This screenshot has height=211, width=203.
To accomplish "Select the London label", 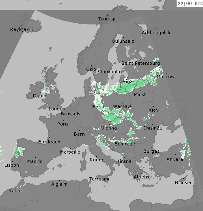I will [57, 109].
